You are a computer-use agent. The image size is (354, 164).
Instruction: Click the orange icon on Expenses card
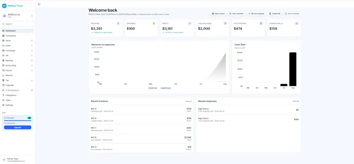154,23
